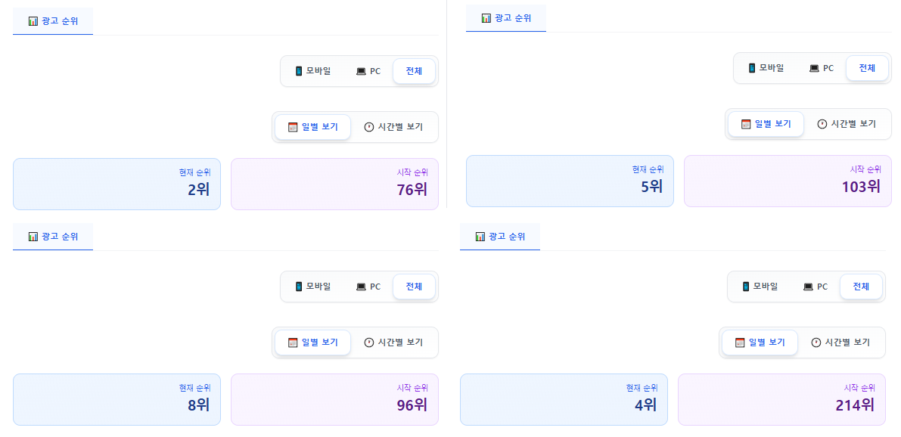Click the clock icon in the 76위 panel

click(x=369, y=127)
